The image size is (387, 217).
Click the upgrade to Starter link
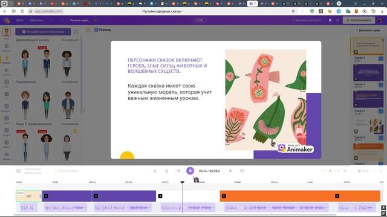point(307,20)
